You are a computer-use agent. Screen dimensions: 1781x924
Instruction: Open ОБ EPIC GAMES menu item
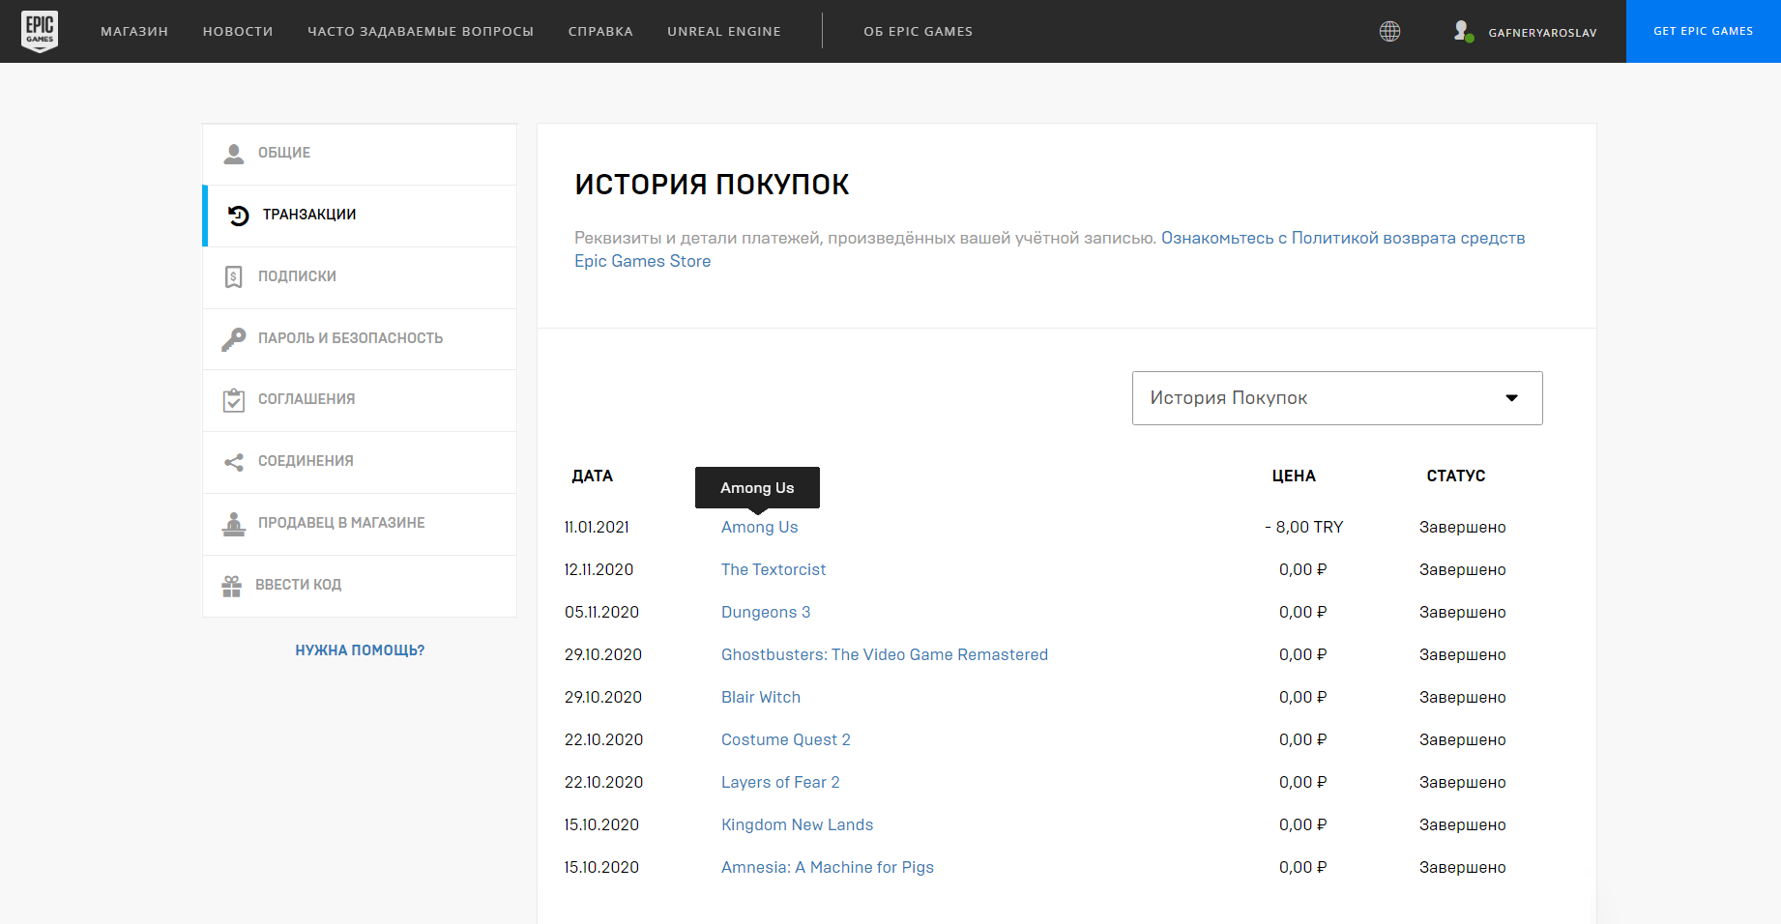point(919,31)
